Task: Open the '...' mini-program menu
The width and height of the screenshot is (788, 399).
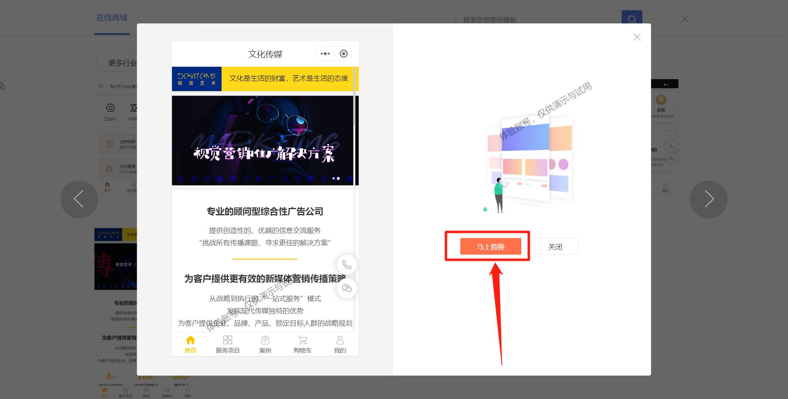Action: click(x=325, y=53)
